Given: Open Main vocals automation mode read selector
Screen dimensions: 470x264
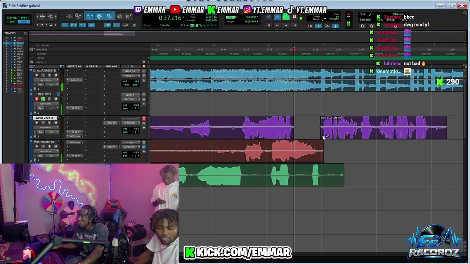Looking at the screenshot, I should (51, 132).
